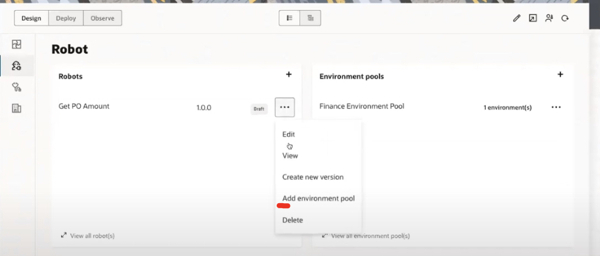Screen dimensions: 600x256
Task: Choose Edit from the robot menu
Action: coord(289,134)
